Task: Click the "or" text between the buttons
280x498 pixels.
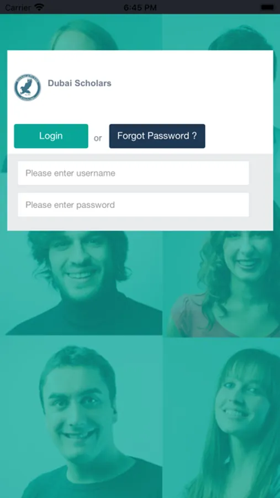Action: tap(98, 138)
